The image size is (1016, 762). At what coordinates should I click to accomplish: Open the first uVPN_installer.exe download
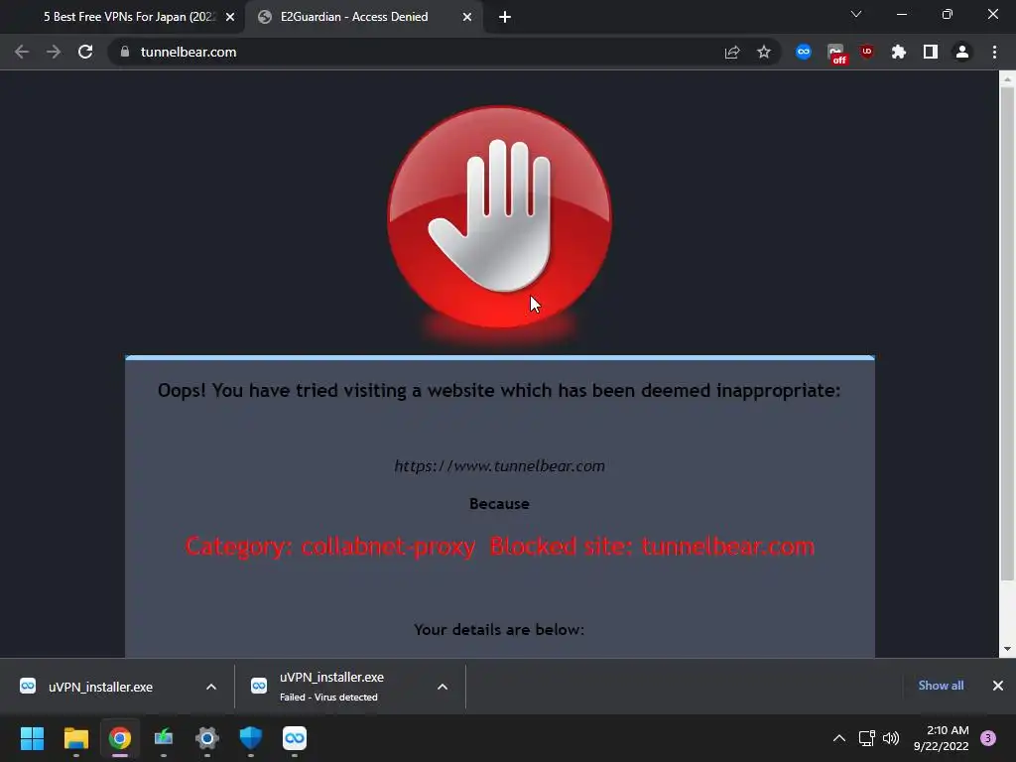tap(100, 687)
